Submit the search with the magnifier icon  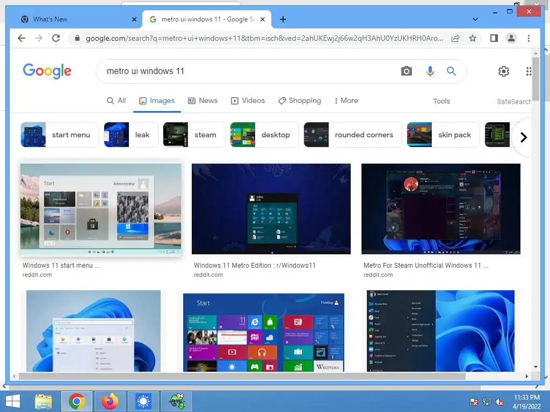(451, 71)
